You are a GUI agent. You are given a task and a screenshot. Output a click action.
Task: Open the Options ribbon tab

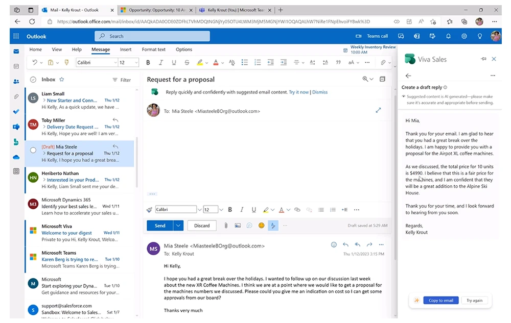pyautogui.click(x=184, y=49)
